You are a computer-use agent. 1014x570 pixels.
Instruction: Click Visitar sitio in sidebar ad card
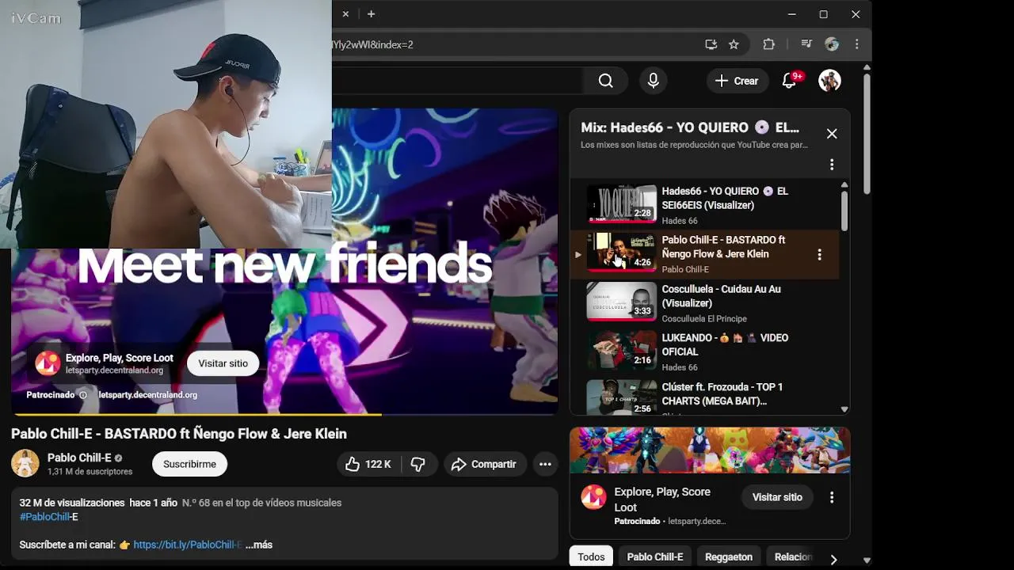(x=777, y=497)
